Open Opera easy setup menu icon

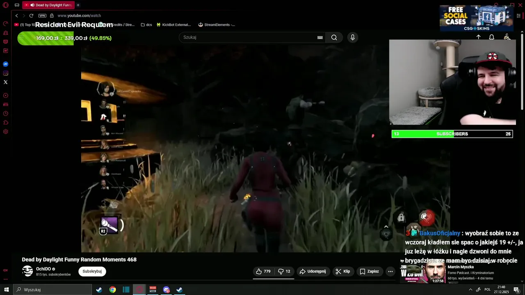(518, 16)
